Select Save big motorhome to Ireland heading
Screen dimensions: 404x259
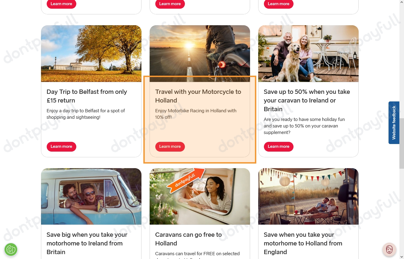coord(87,243)
